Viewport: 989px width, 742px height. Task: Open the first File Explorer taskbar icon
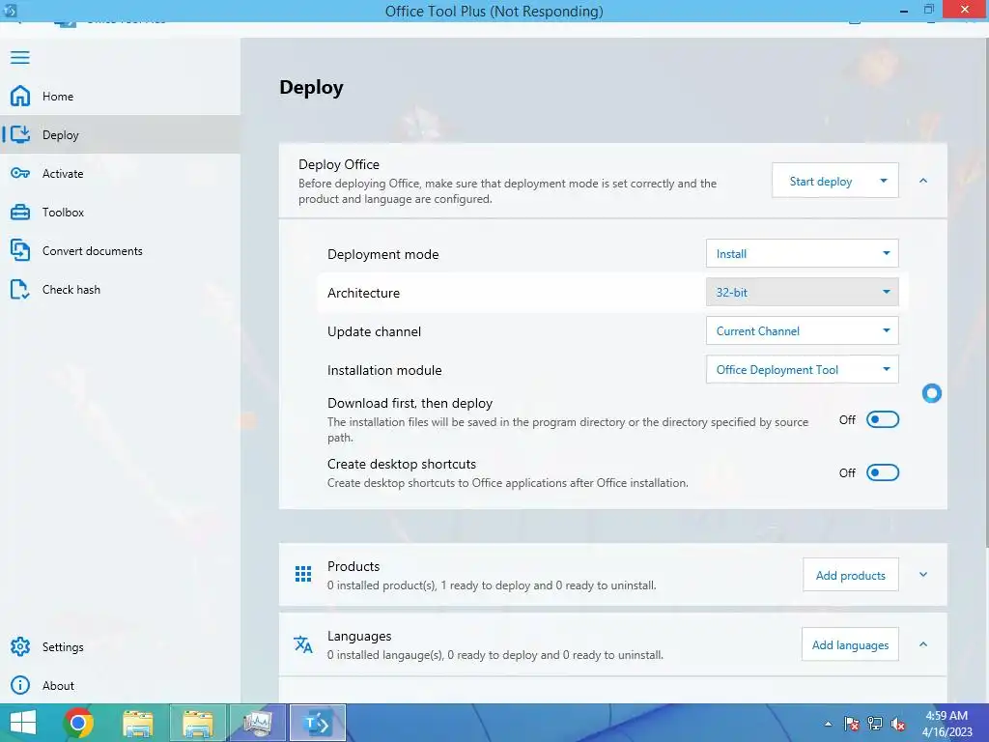137,723
